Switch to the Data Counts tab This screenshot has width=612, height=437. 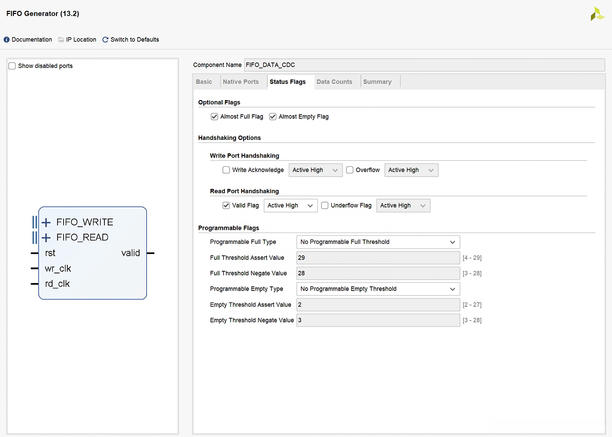(334, 82)
